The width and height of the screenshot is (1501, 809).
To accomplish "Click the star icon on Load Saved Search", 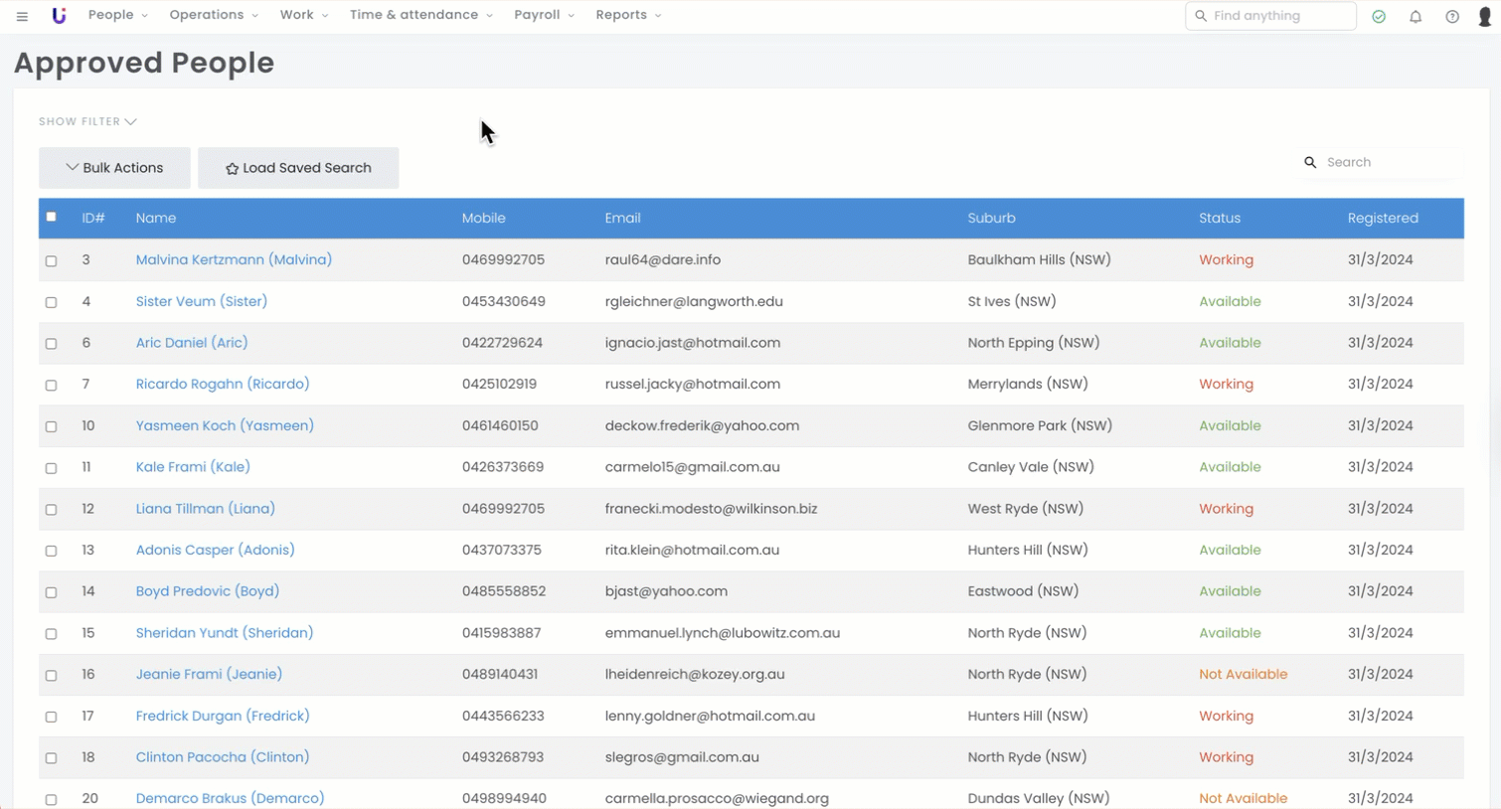I will pyautogui.click(x=232, y=169).
